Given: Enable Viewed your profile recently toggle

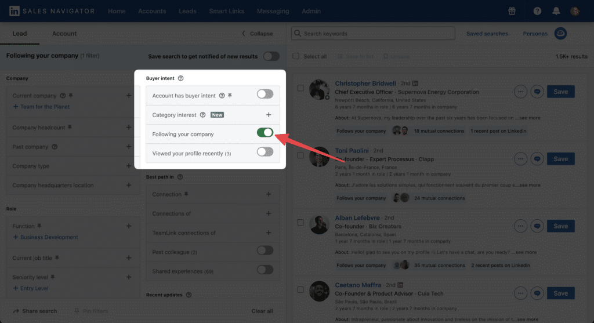Looking at the screenshot, I should click(x=265, y=153).
